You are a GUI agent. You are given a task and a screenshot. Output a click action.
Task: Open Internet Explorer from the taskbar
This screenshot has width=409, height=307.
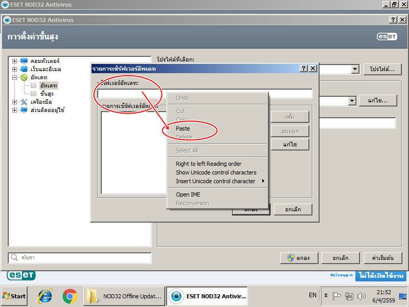45,296
